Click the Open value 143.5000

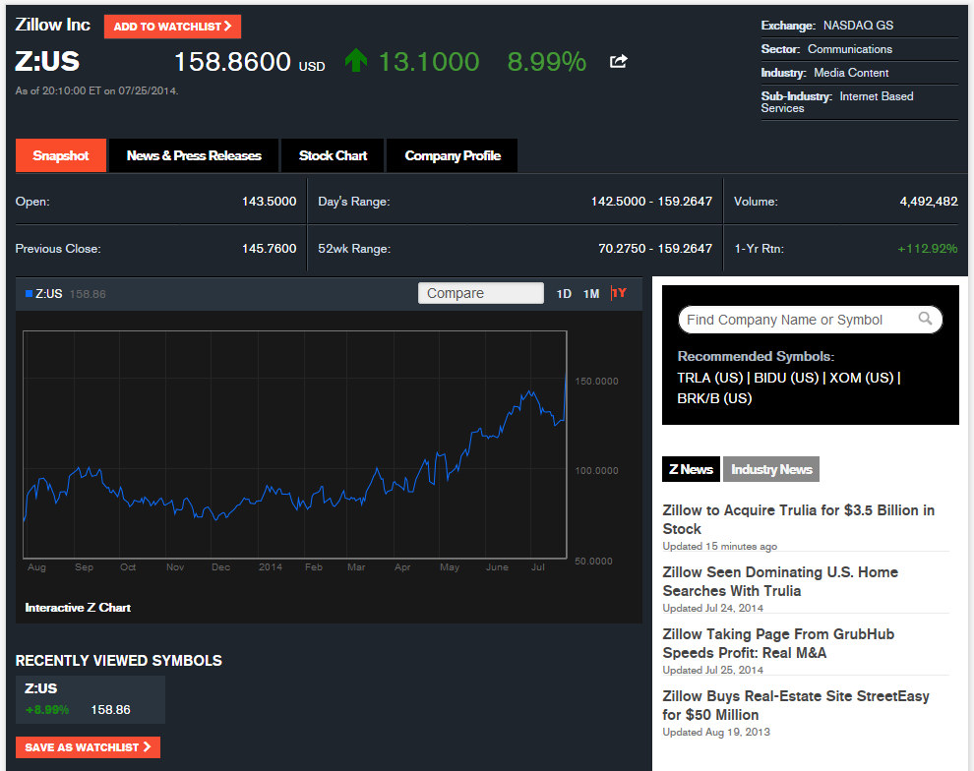click(269, 202)
